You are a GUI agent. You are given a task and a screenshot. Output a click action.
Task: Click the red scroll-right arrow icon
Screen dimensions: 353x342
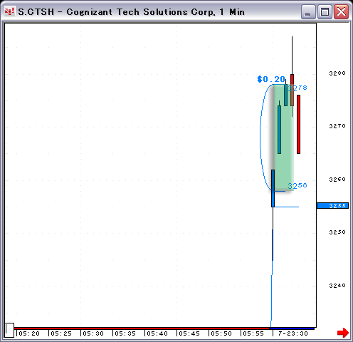343,333
